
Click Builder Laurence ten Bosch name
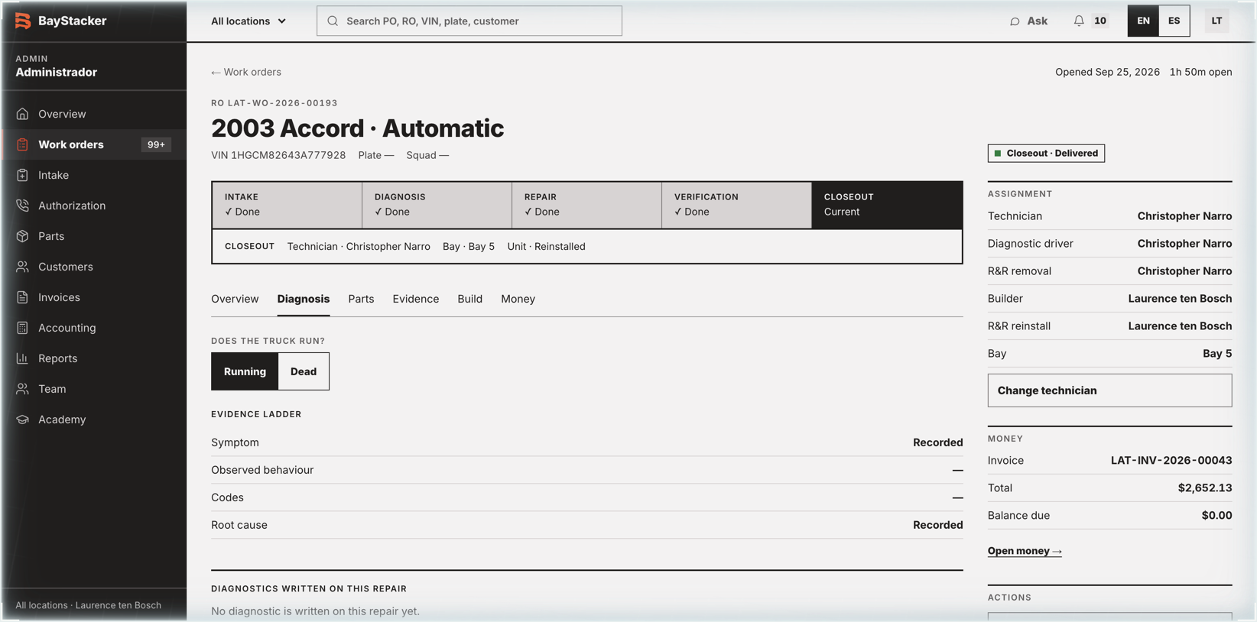tap(1180, 299)
